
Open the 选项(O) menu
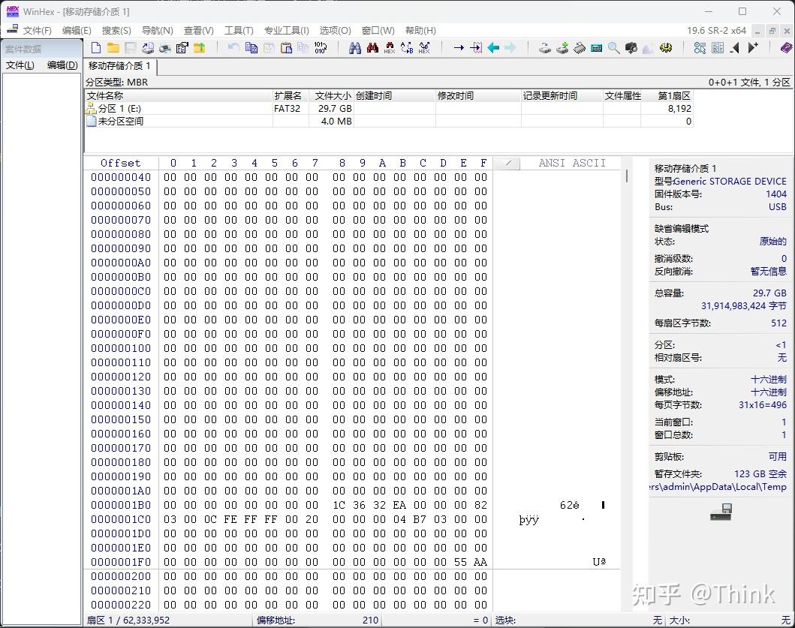[335, 31]
